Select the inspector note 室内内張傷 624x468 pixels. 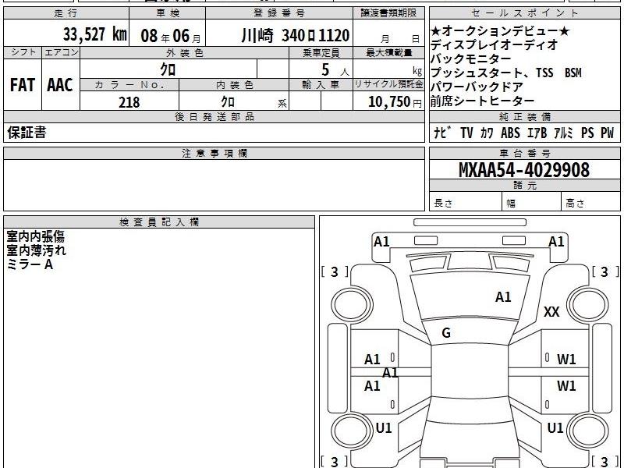point(35,237)
